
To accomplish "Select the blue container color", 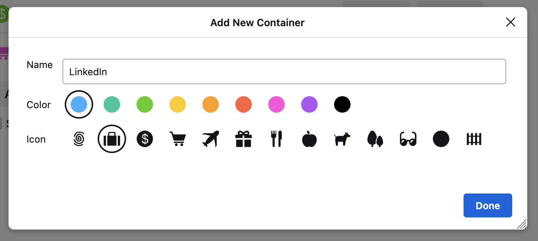I will tap(79, 104).
